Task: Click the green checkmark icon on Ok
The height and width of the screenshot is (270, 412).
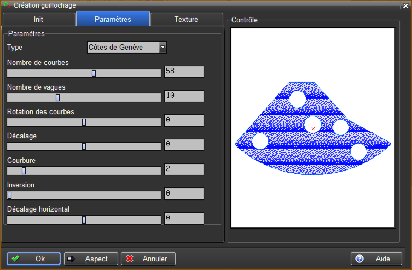Action: tap(15, 259)
